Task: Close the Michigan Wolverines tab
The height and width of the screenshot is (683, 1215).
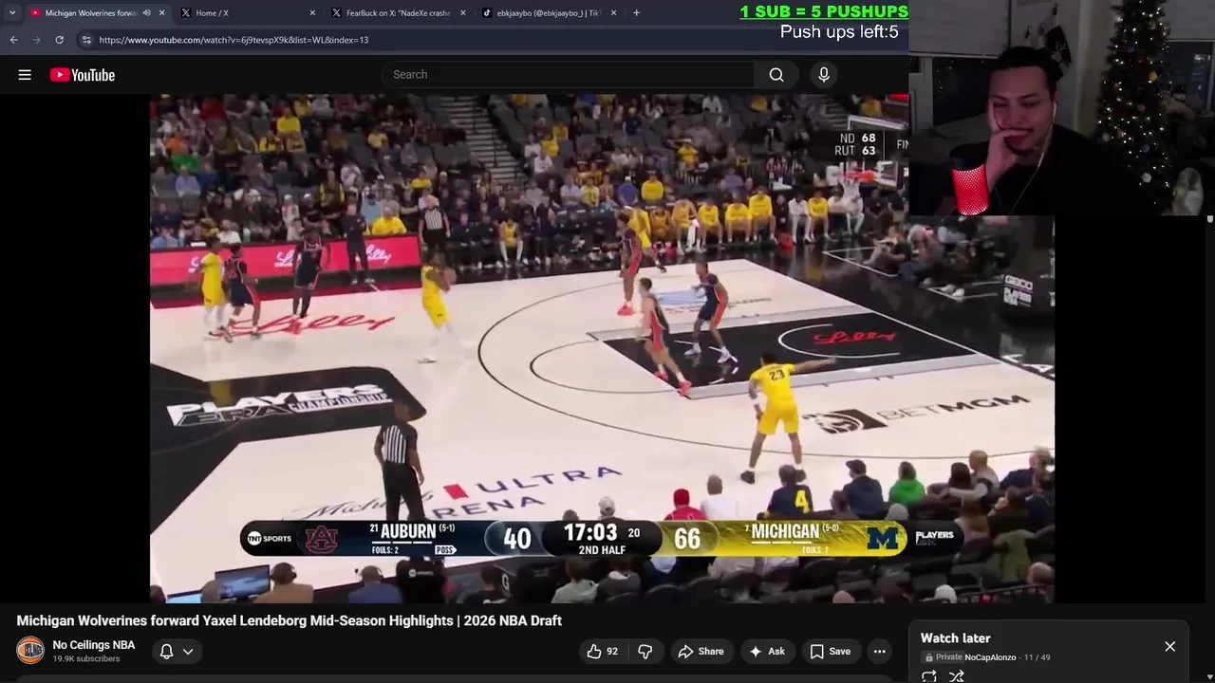Action: (x=161, y=13)
